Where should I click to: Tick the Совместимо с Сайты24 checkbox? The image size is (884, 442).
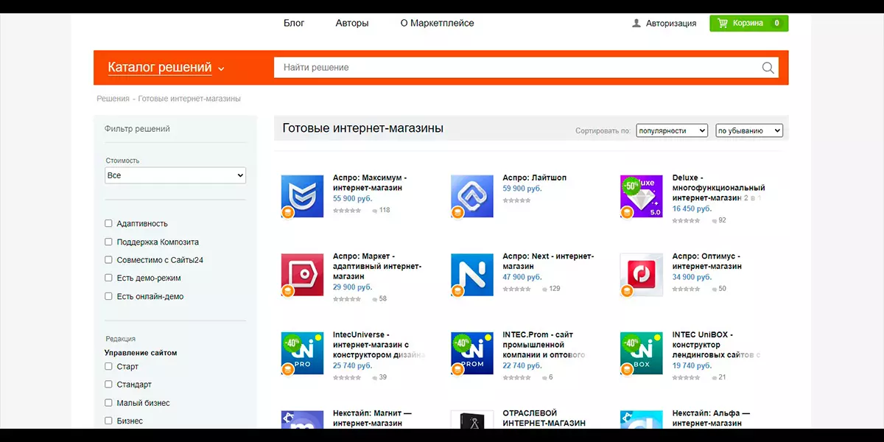tap(109, 260)
